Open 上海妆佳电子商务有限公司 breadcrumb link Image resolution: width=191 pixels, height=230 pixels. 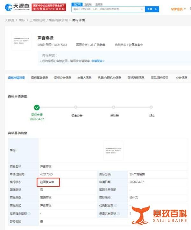(49, 20)
